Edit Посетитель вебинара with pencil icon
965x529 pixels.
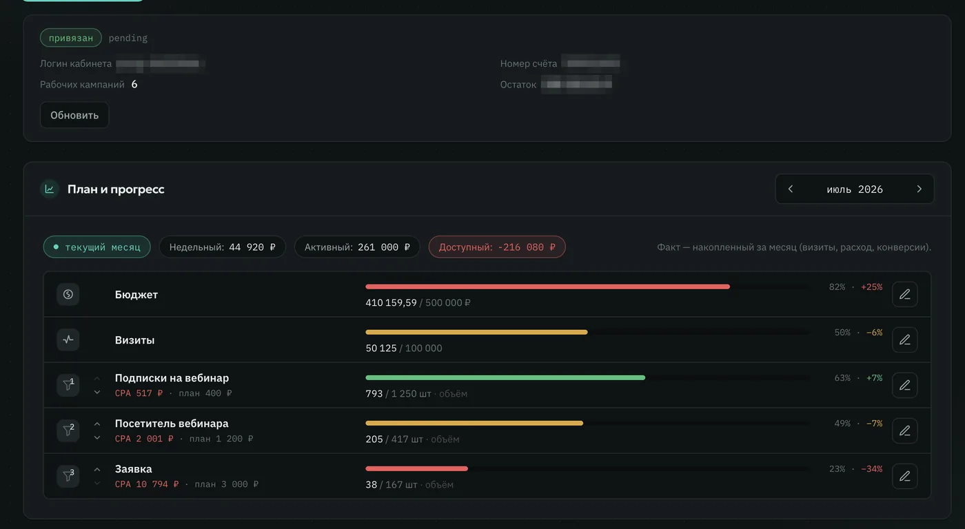tap(904, 431)
